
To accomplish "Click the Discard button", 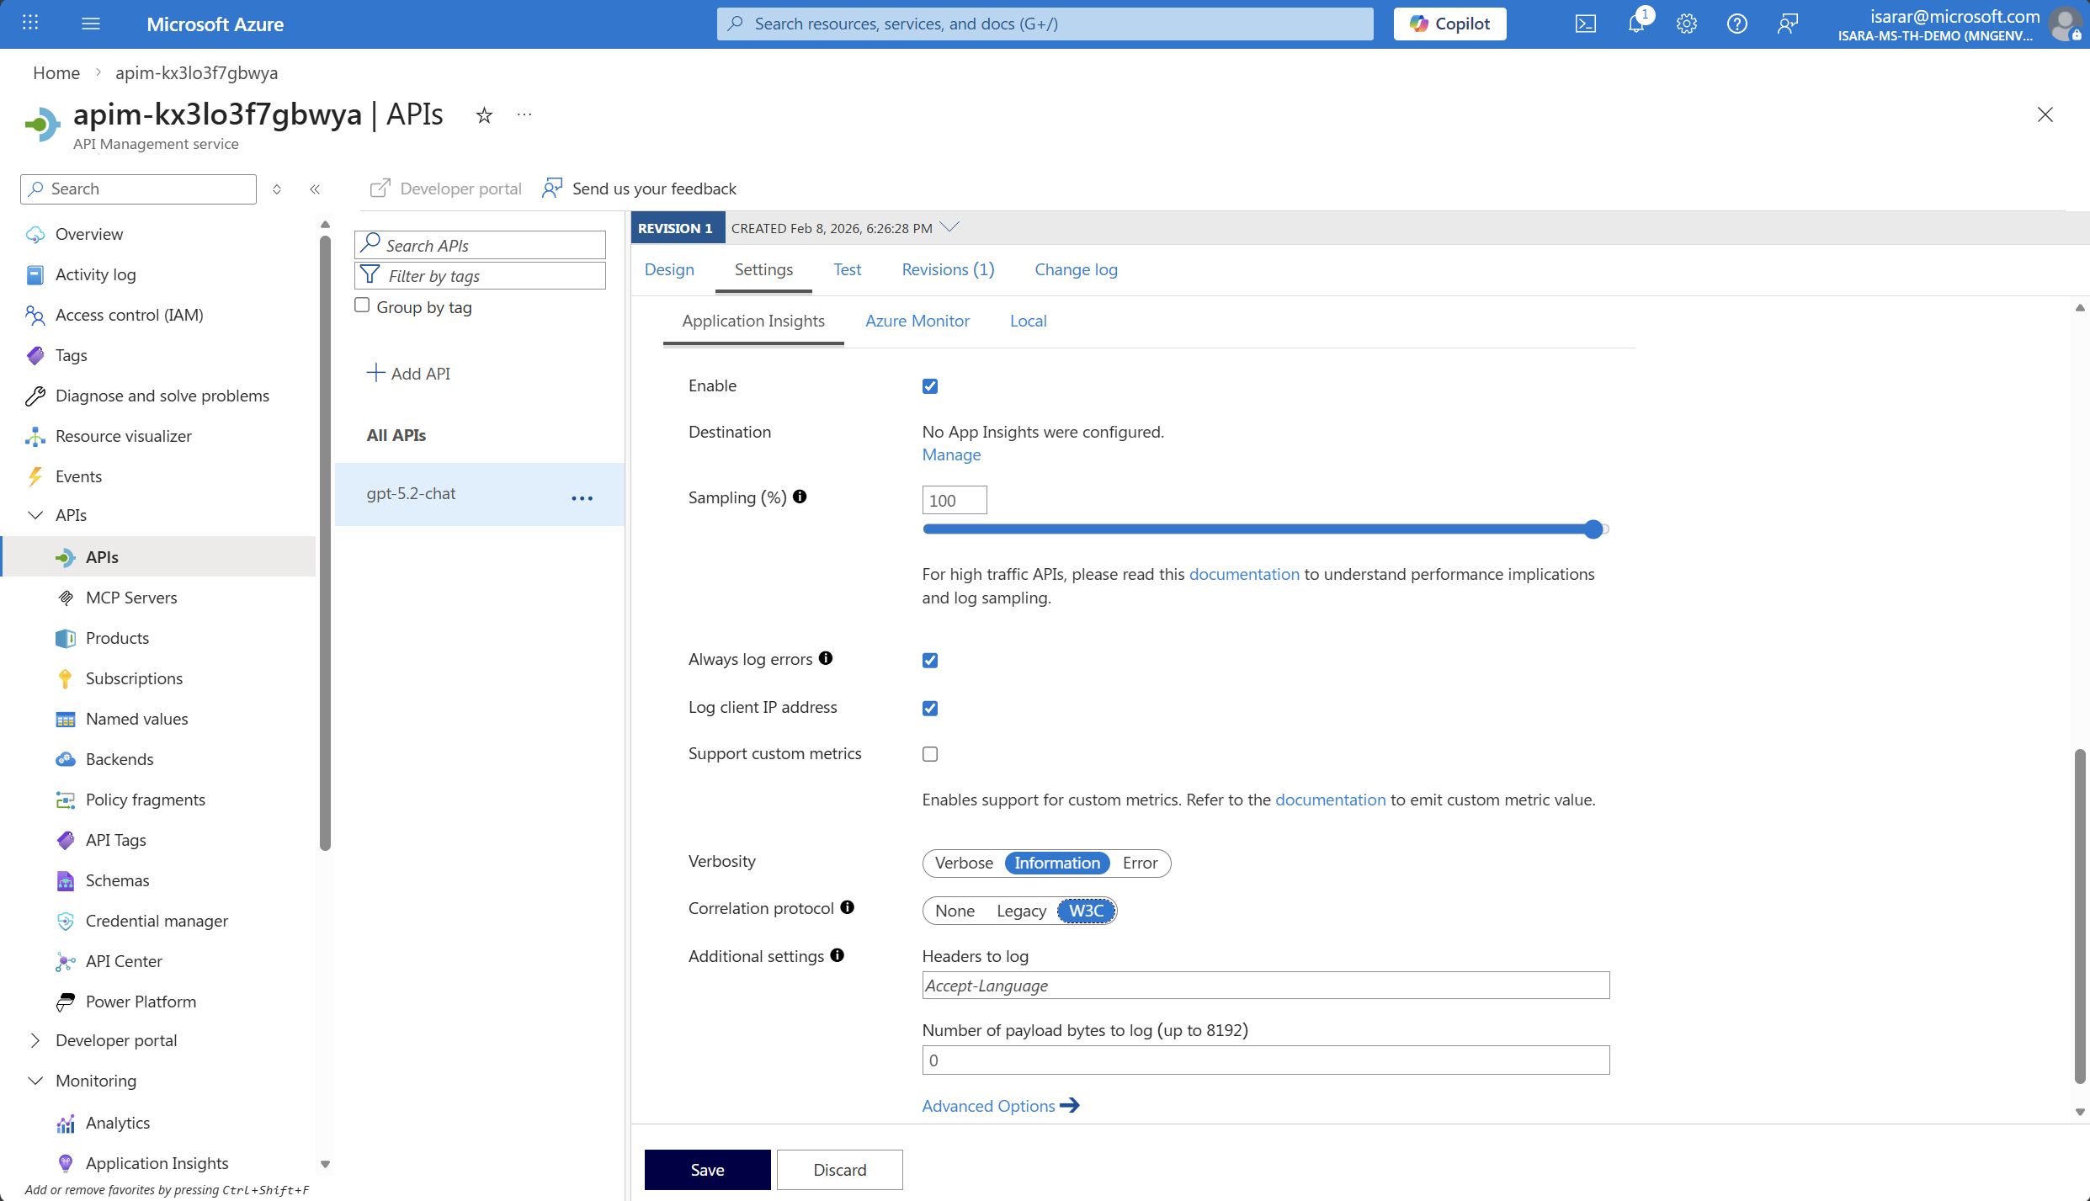I will (839, 1169).
